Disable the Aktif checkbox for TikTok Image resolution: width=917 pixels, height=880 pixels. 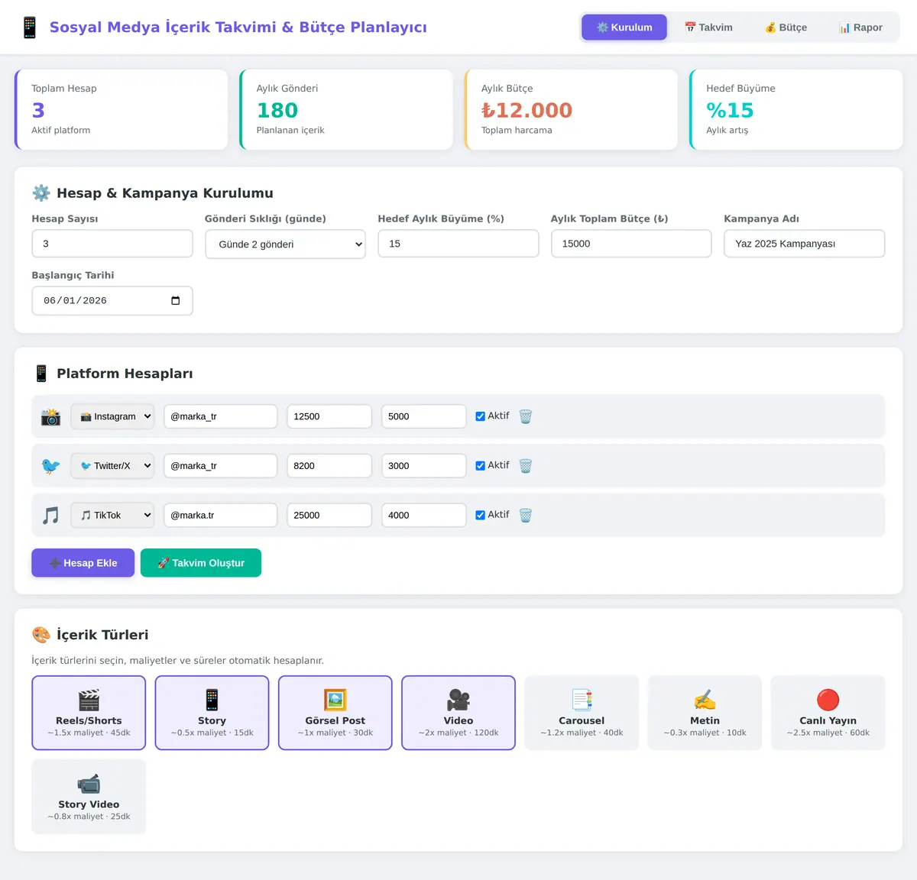(481, 515)
